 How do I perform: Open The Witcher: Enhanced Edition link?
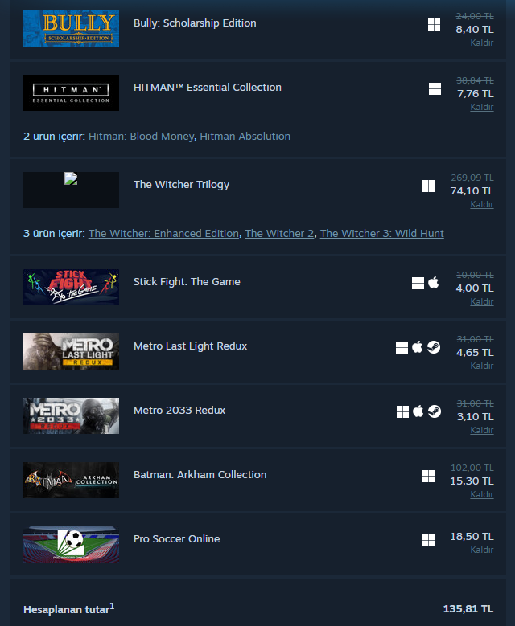pos(163,233)
